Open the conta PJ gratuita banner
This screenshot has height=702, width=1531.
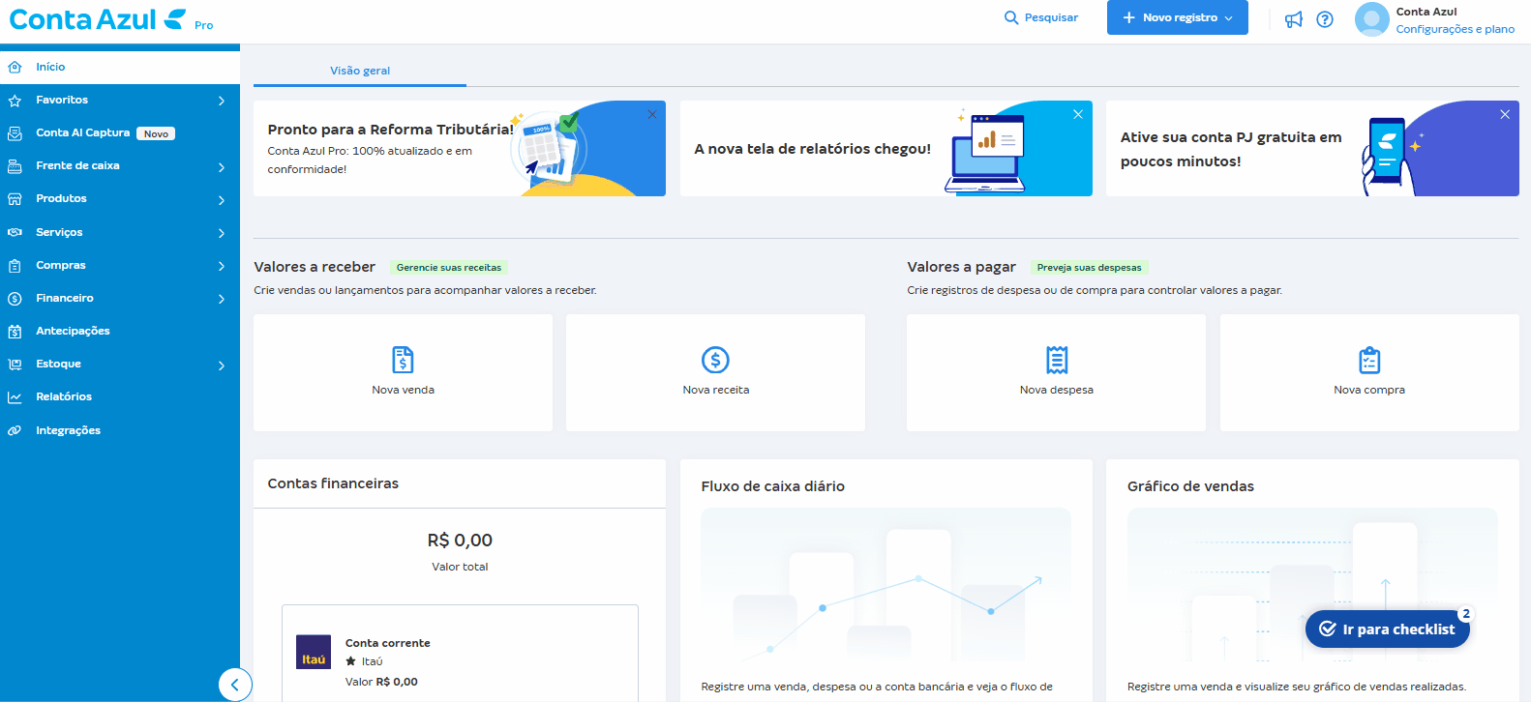pyautogui.click(x=1312, y=149)
